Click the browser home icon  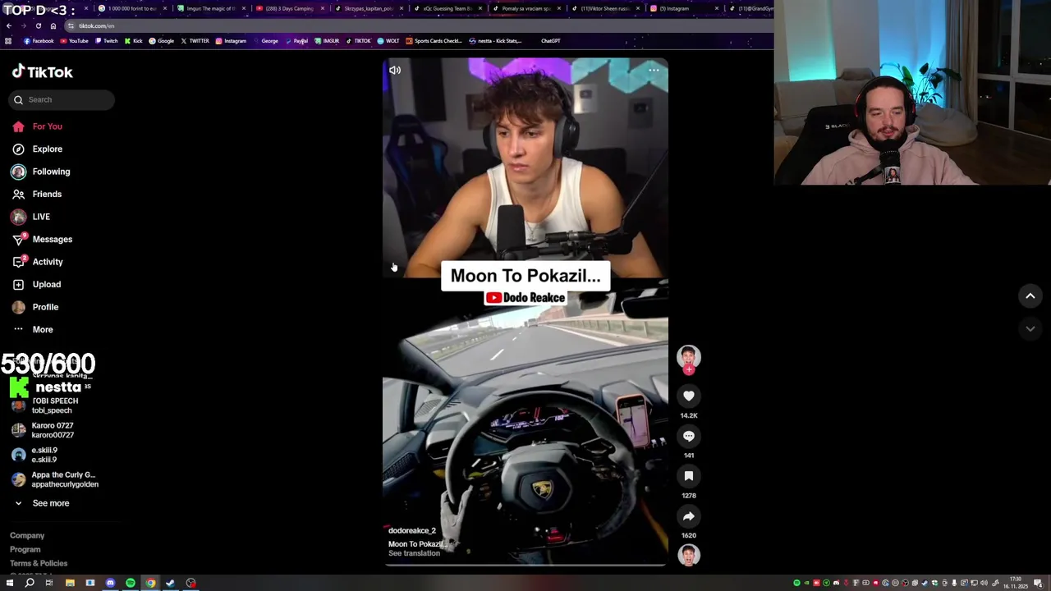tap(53, 26)
